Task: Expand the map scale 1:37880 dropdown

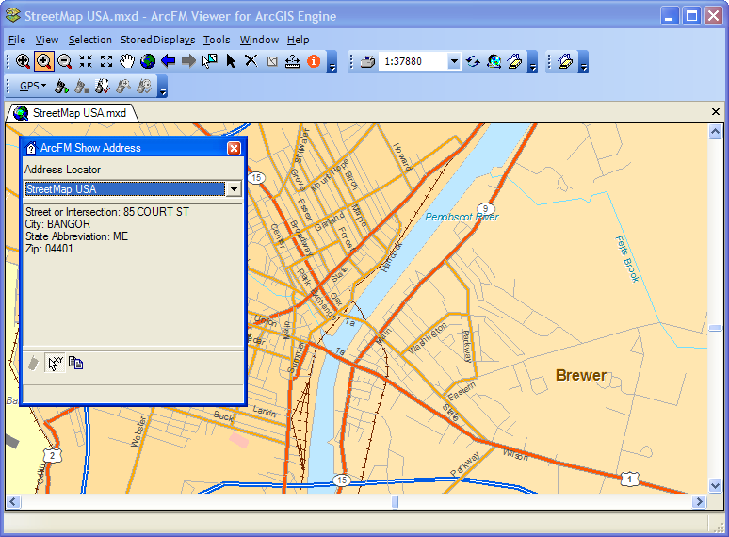Action: 453,62
